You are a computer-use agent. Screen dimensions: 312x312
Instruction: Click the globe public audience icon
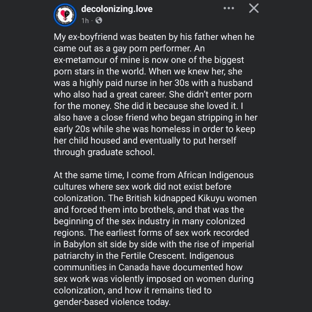[x=99, y=20]
